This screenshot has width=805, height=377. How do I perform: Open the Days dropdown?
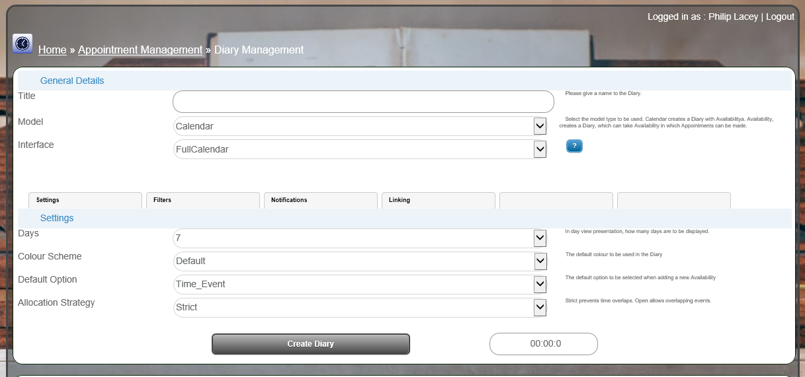point(360,238)
